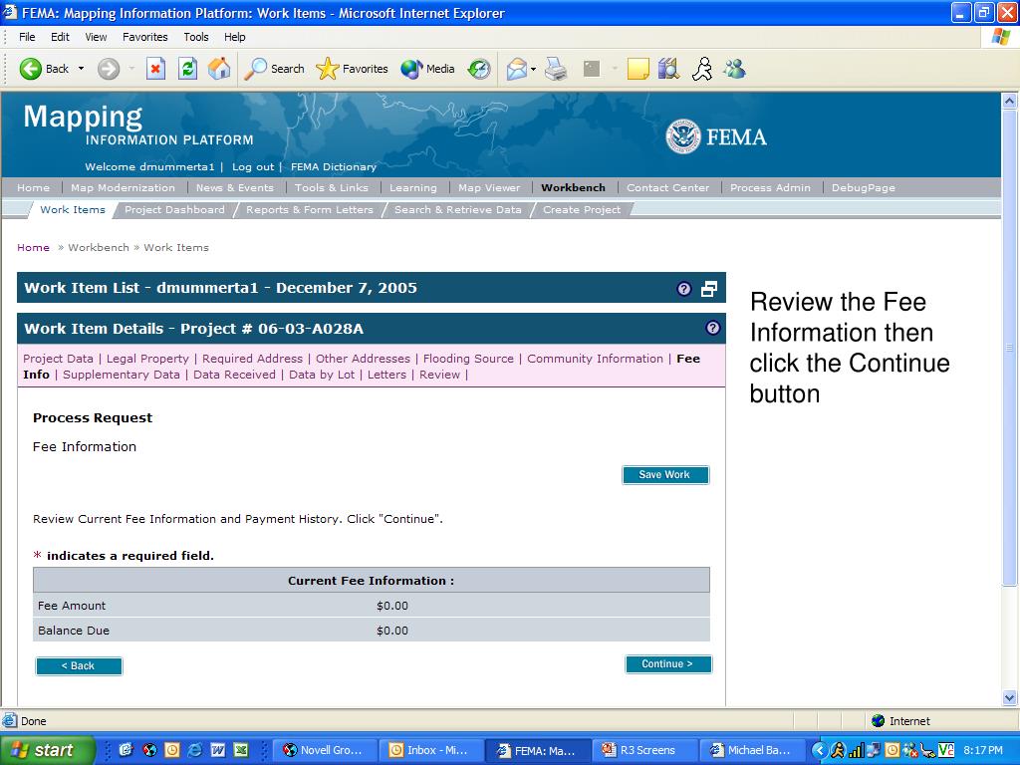Open the Tools menu
Image resolution: width=1020 pixels, height=765 pixels.
(x=196, y=37)
